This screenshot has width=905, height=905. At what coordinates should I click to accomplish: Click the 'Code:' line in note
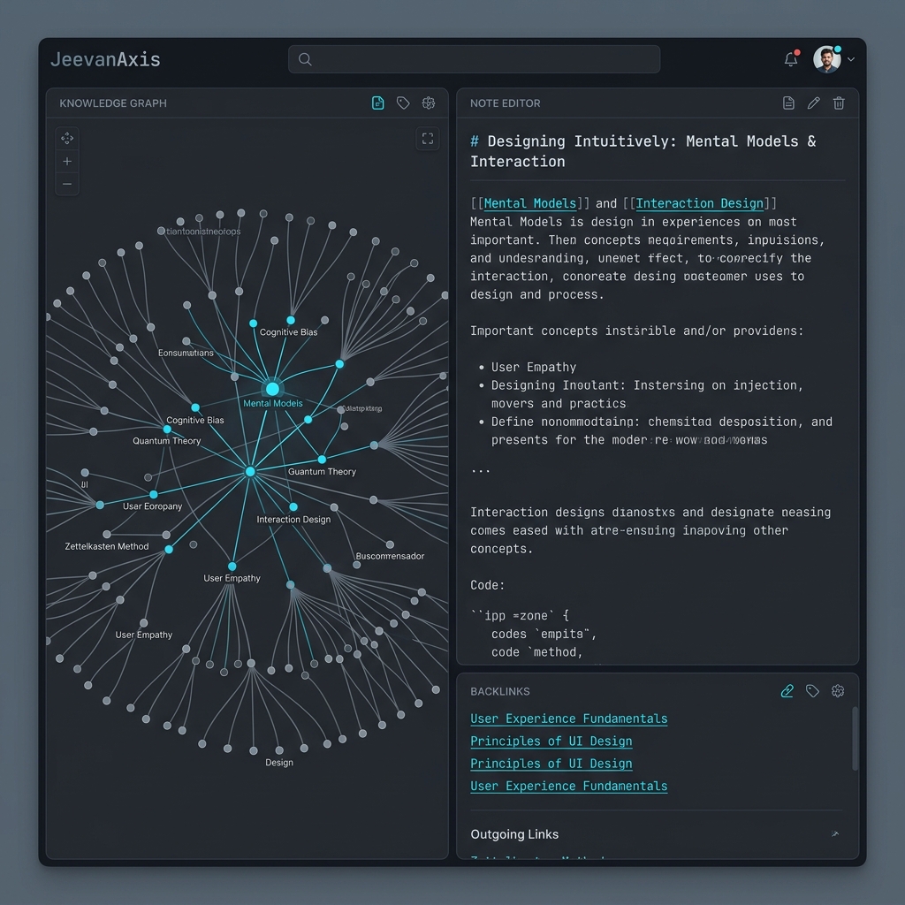tap(487, 585)
